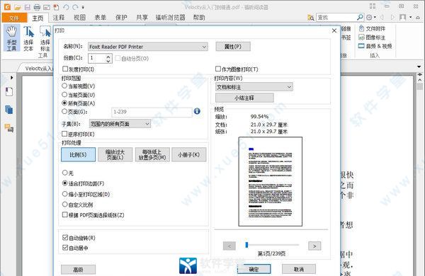This screenshot has width=425, height=276.
Task: Click the Redo arrow icon
Action: (75, 7)
